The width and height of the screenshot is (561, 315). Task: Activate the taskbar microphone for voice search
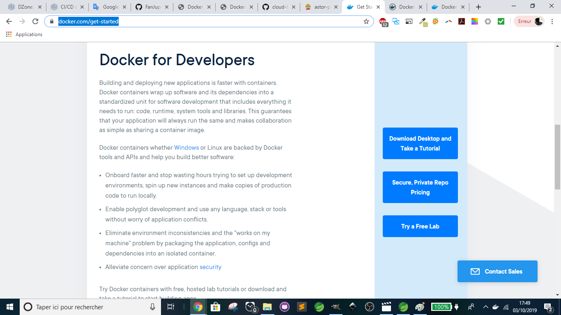(x=153, y=307)
